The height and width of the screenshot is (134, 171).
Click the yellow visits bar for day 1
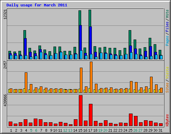pos(9,91)
